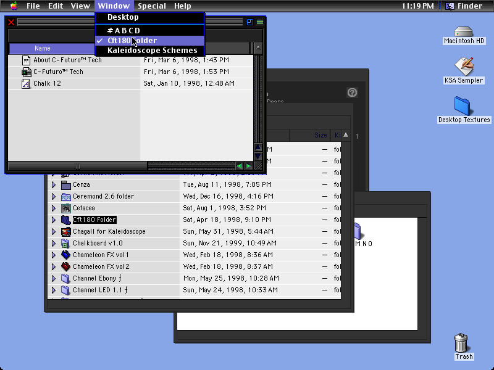This screenshot has height=370, width=494.
Task: Select the 'Chalk 12' file name
Action: click(x=48, y=84)
